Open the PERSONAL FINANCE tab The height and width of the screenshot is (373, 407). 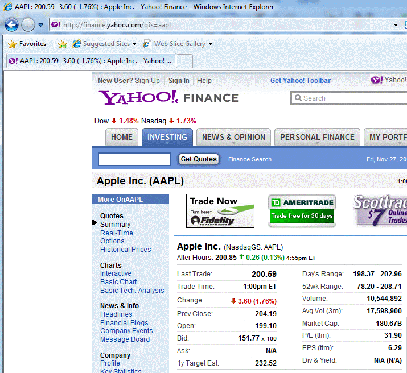click(x=317, y=137)
